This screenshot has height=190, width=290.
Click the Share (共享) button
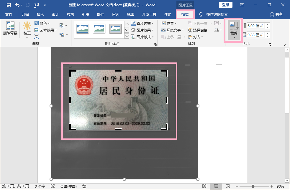276,14
